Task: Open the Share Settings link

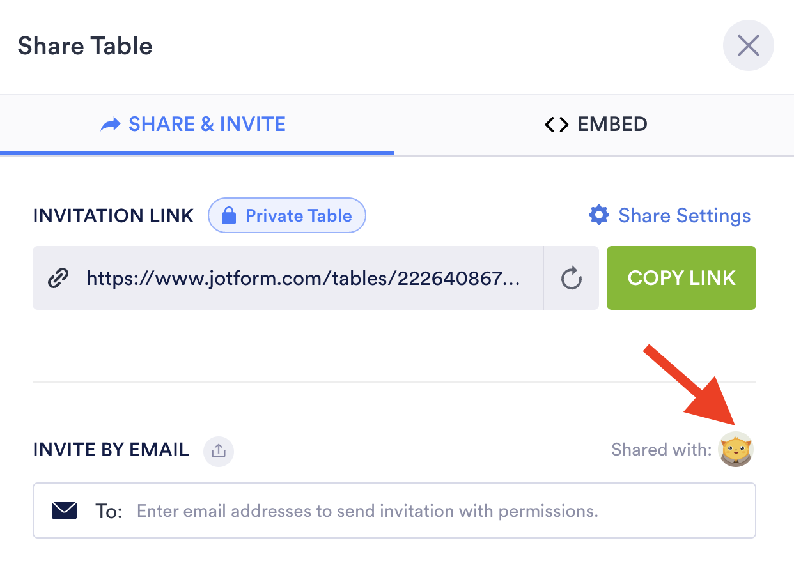Action: pyautogui.click(x=684, y=216)
